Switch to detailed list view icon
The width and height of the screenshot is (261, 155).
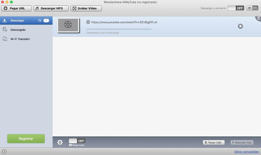[255, 8]
